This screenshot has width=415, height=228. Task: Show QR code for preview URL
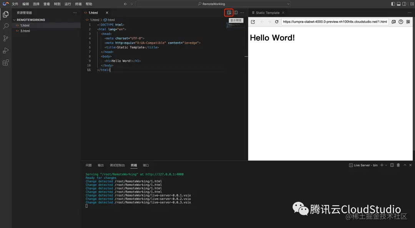point(408,22)
